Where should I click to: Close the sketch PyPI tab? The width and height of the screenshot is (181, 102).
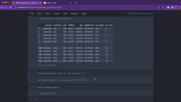71,3
